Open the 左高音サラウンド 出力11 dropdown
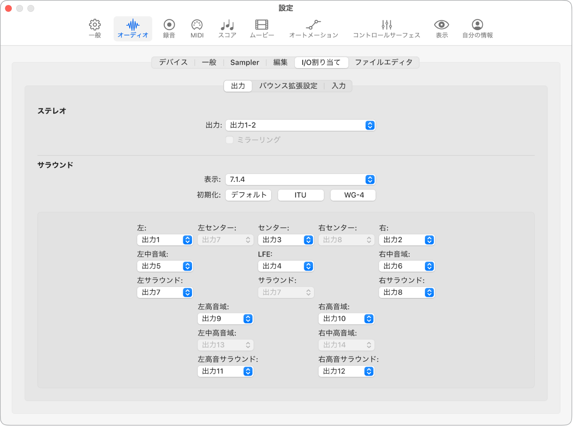The height and width of the screenshot is (426, 573). pyautogui.click(x=225, y=371)
